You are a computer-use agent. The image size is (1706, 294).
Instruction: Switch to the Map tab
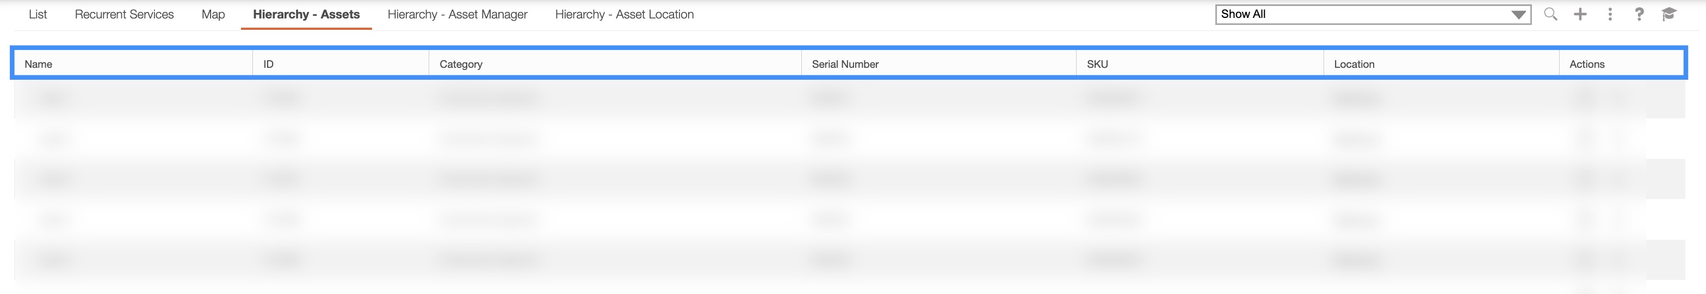coord(213,15)
